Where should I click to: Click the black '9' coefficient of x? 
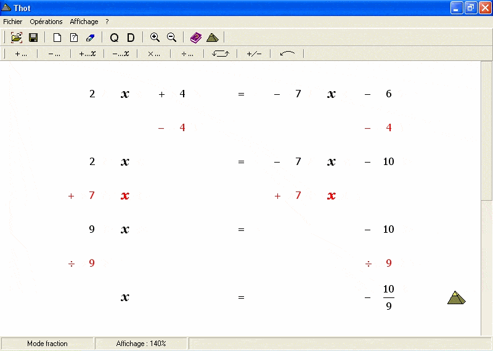tap(92, 229)
